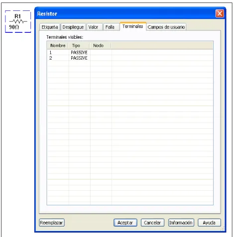This screenshot has height=237, width=233.
Task: Click the Nodo column header
Action: click(100, 46)
